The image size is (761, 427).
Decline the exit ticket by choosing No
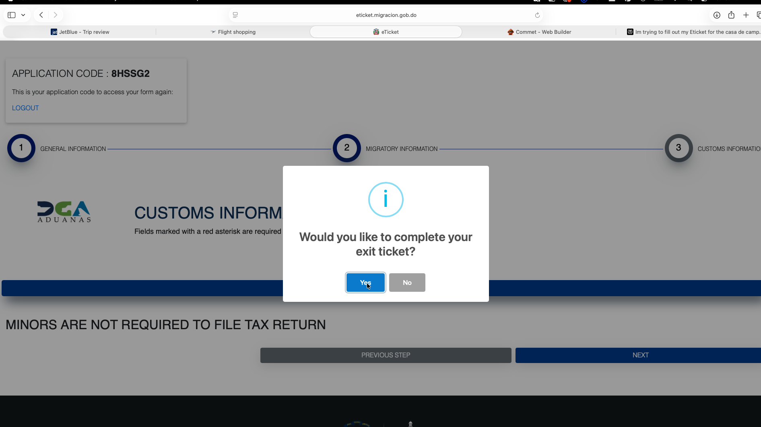(x=407, y=283)
